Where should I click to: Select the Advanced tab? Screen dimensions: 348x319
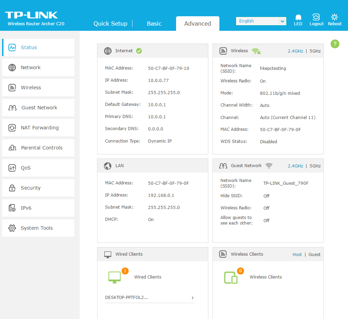pos(198,24)
